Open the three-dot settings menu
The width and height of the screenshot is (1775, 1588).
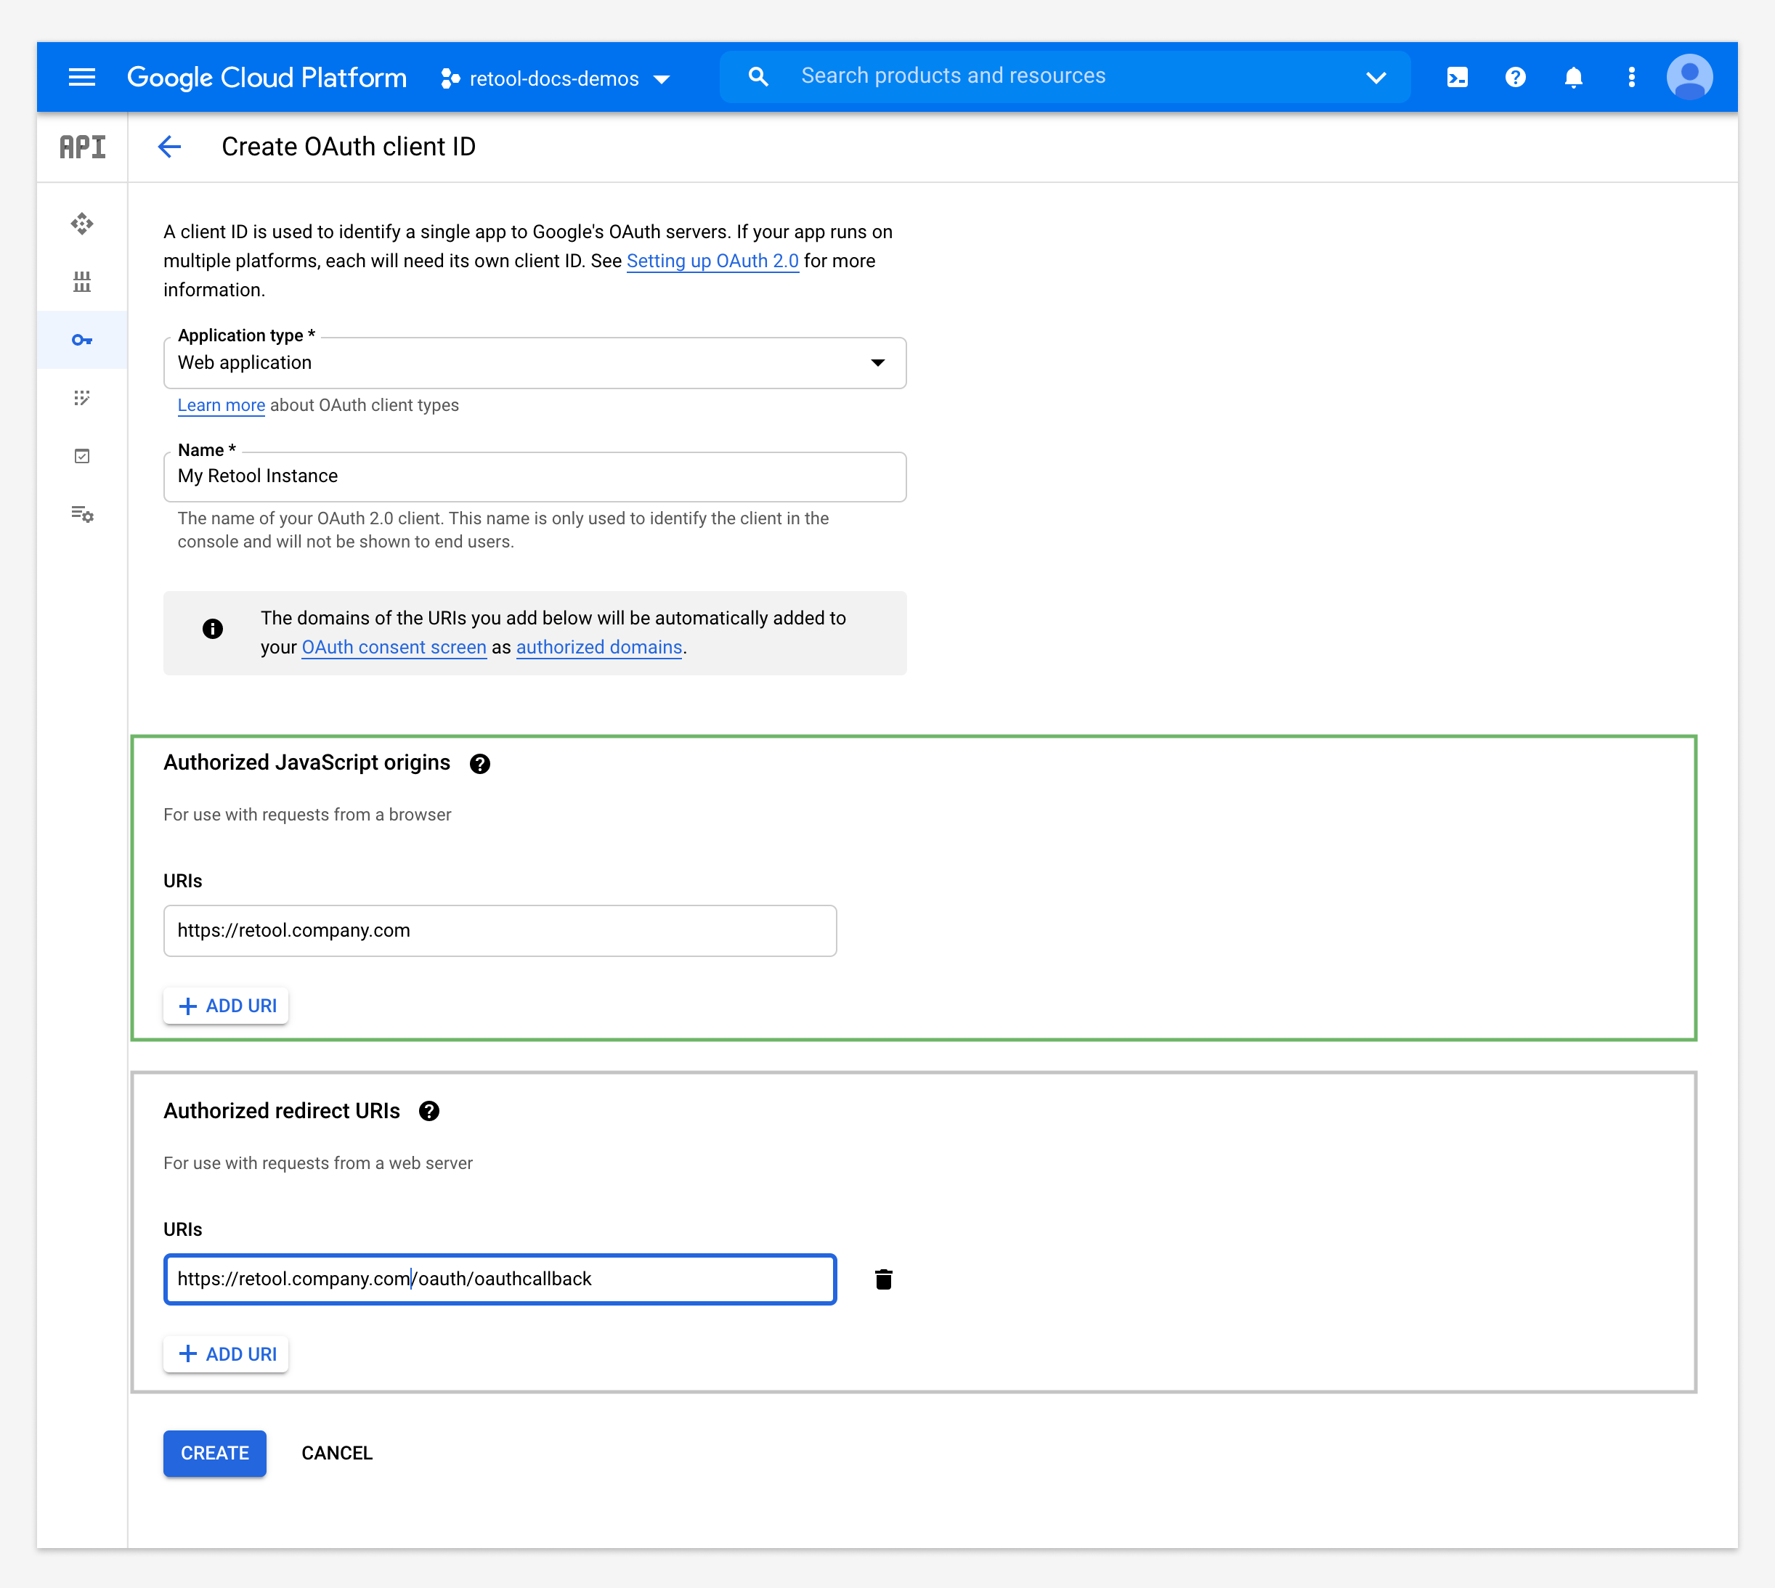pos(1631,77)
